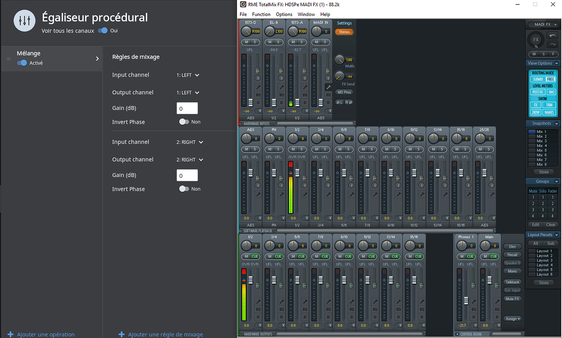Click the Gain (dB) input field for channel 1

click(187, 108)
